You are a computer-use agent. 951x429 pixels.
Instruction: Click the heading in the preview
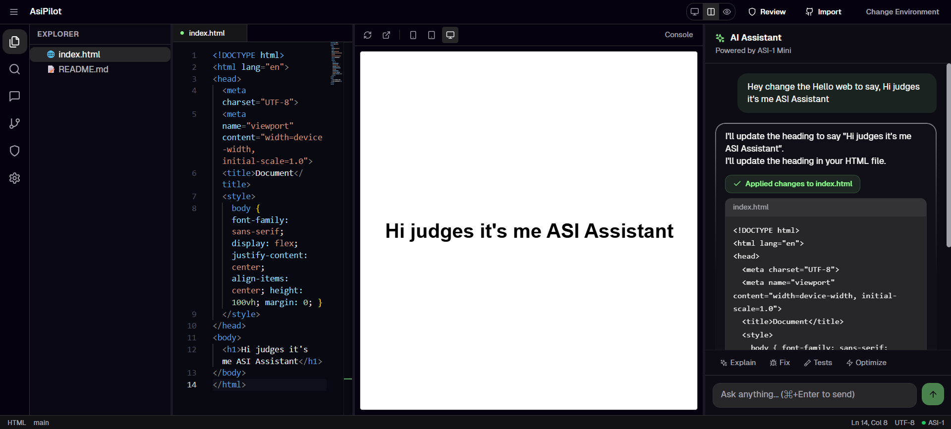pyautogui.click(x=529, y=231)
